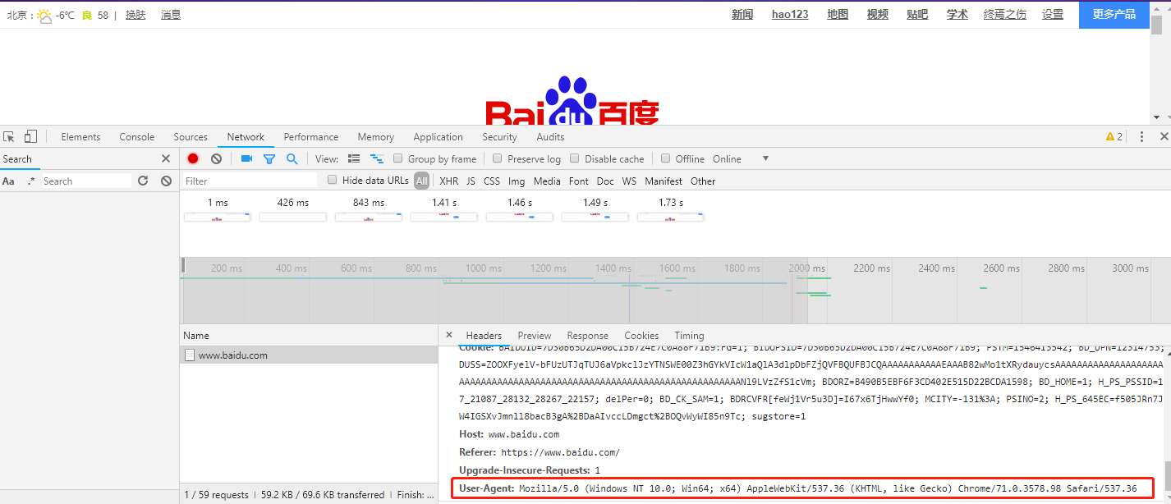
Task: Filter requests by Img
Action: point(517,181)
